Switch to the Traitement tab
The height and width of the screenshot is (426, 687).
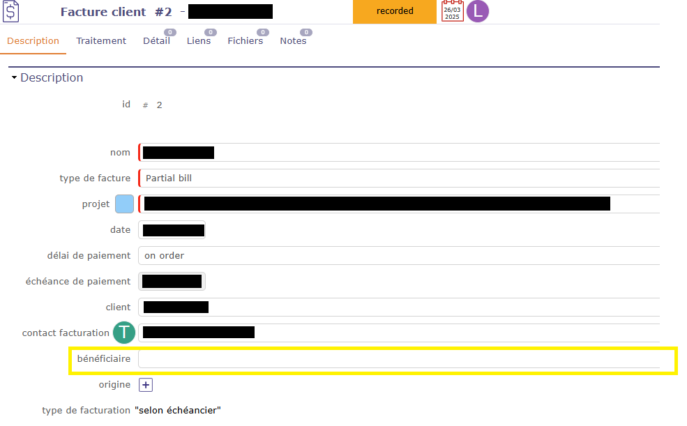tap(101, 41)
